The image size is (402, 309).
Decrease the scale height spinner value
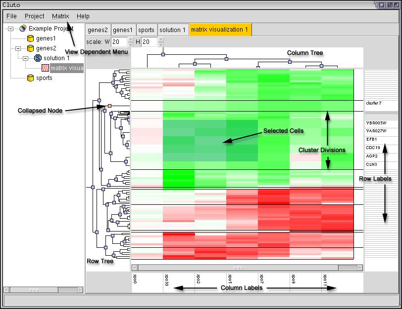coord(161,44)
